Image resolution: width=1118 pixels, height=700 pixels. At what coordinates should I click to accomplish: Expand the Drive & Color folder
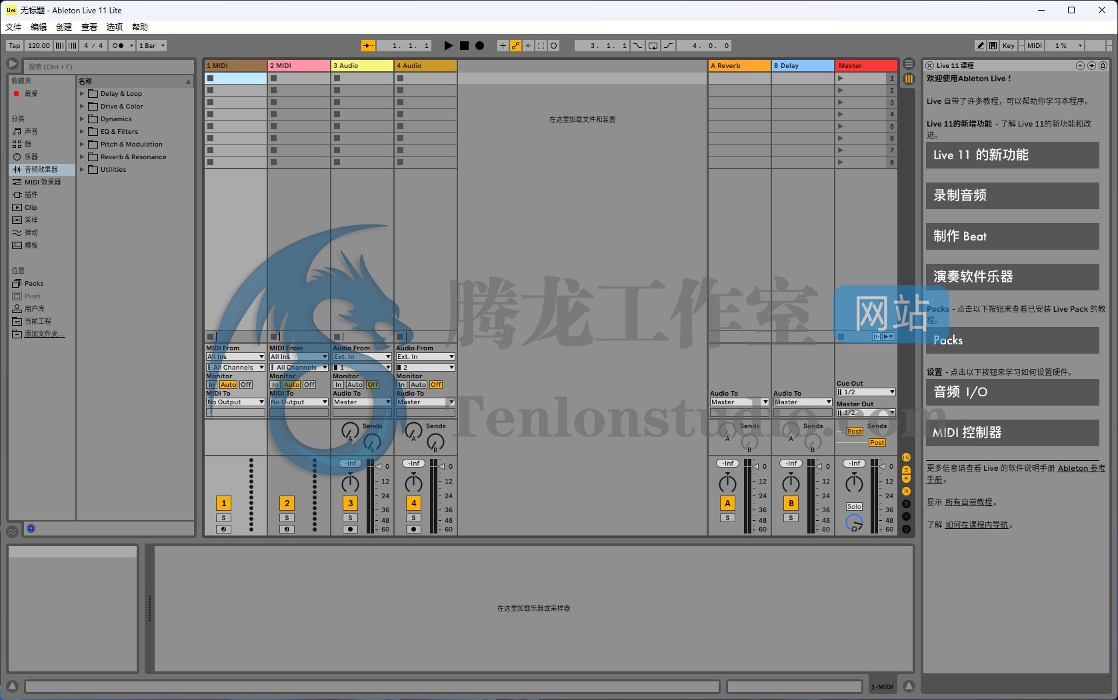[x=82, y=106]
